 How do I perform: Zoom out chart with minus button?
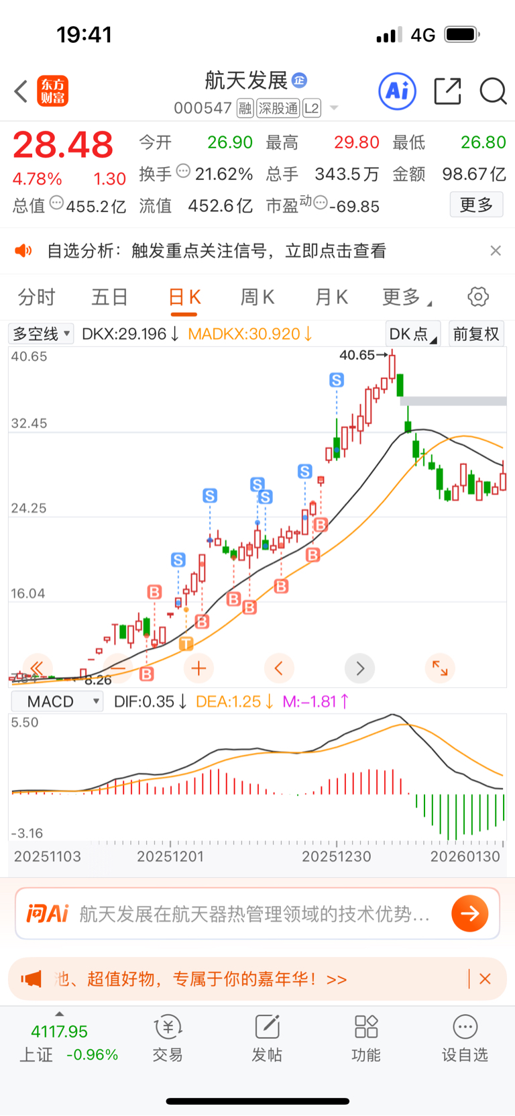coord(118,668)
